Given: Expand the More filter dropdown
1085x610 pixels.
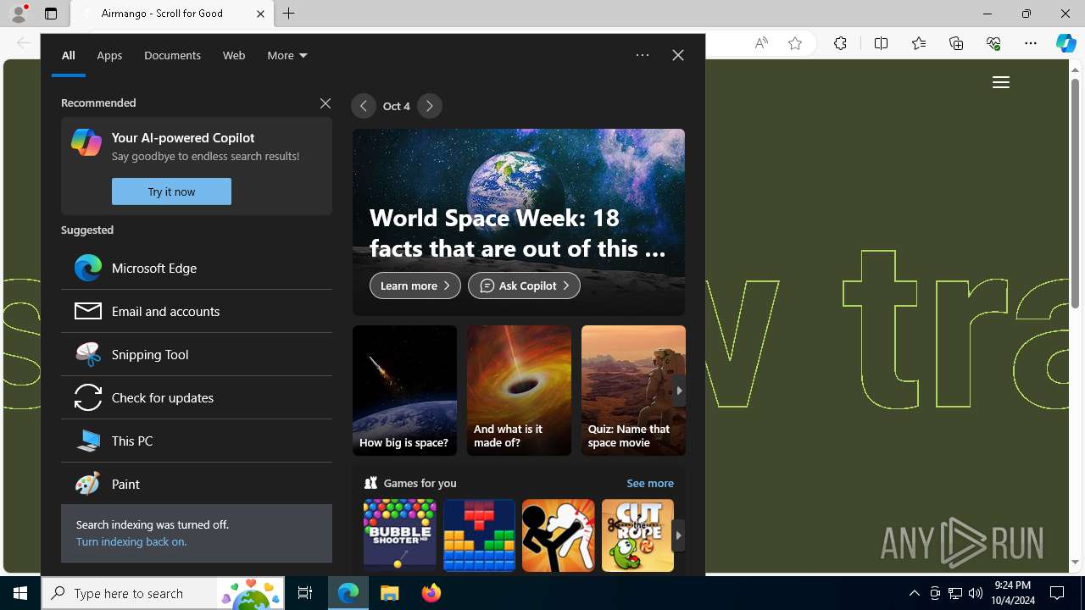Looking at the screenshot, I should (287, 55).
